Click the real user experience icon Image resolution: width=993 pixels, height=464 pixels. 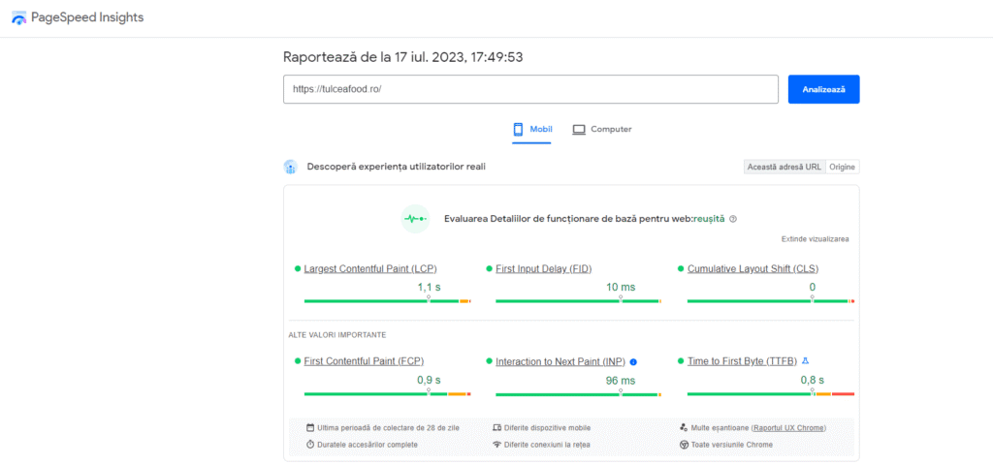(x=290, y=168)
